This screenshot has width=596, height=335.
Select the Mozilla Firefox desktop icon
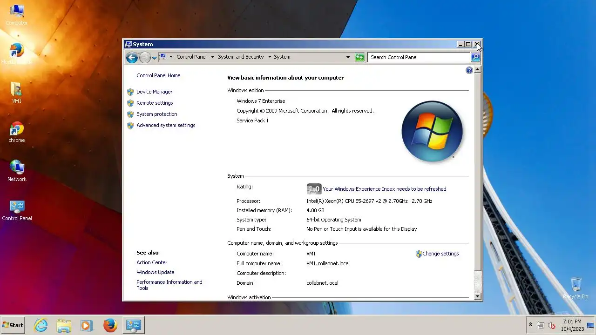point(17,54)
